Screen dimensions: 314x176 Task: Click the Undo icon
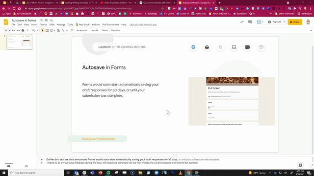pos(14,30)
